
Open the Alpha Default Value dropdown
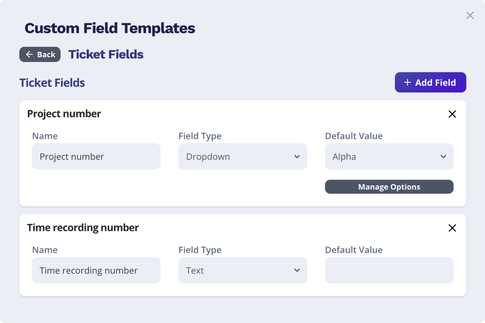pyautogui.click(x=389, y=156)
